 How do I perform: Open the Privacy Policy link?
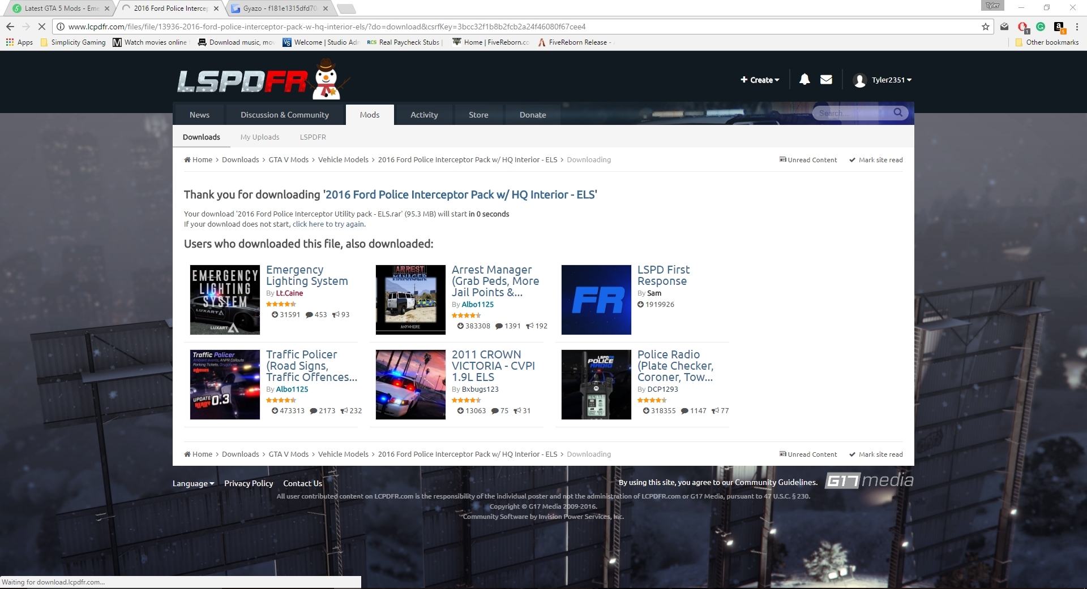(249, 483)
